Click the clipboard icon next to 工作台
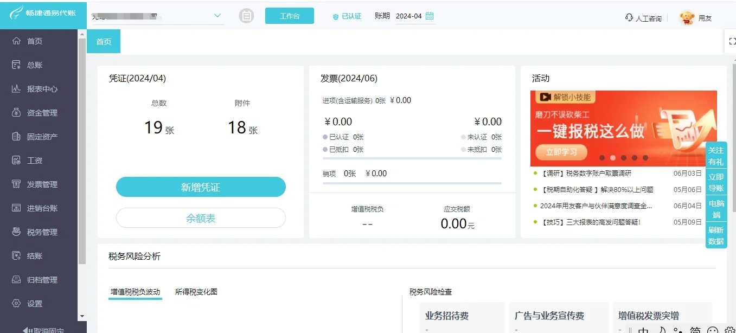The height and width of the screenshot is (333, 736). 247,16
